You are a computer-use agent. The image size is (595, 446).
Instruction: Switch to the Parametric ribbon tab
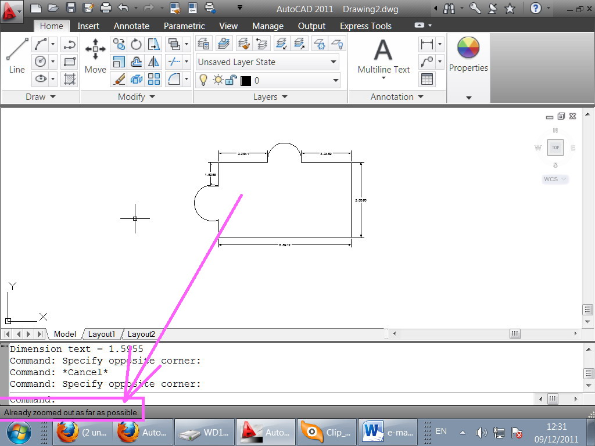click(184, 26)
